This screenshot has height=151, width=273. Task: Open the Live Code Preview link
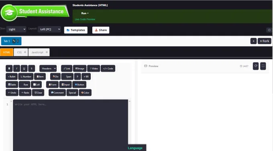pyautogui.click(x=85, y=19)
